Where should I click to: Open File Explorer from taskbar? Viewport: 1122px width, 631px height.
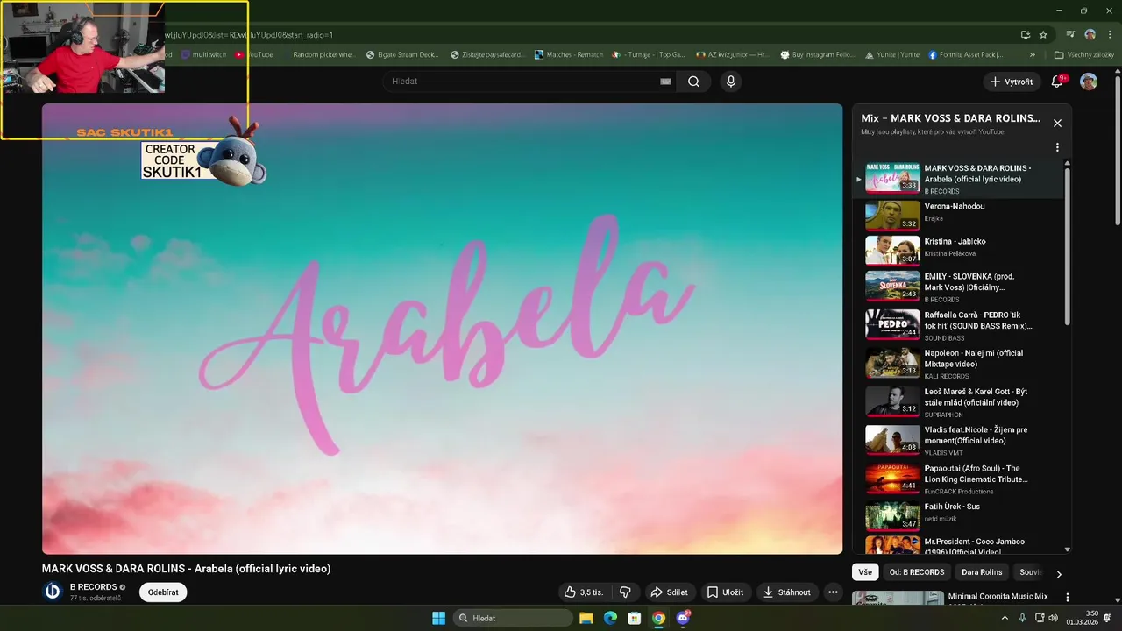pyautogui.click(x=586, y=618)
